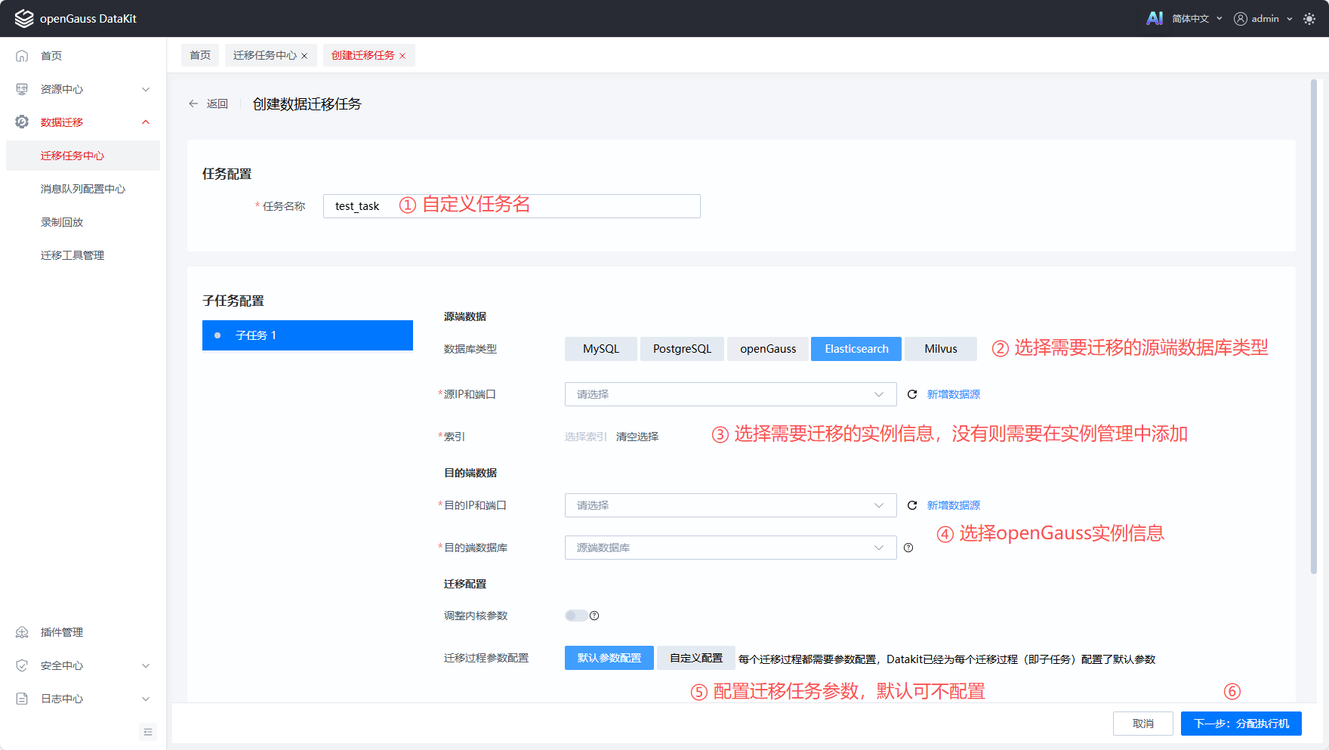Open the 简体中文 language dropdown
The width and height of the screenshot is (1329, 750).
point(1197,19)
